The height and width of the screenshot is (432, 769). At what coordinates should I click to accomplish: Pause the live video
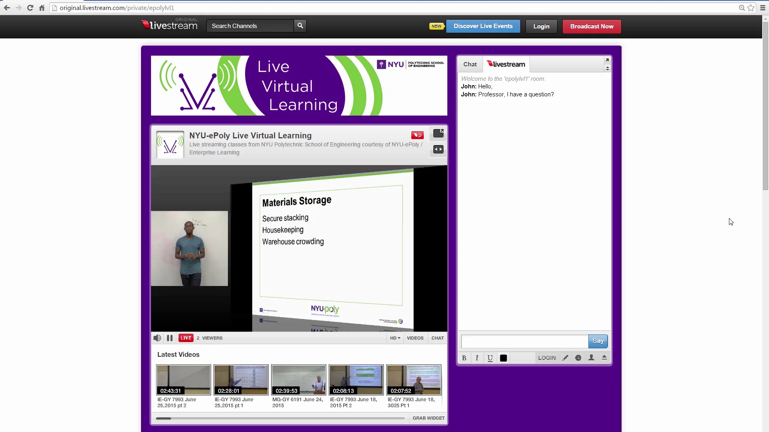[170, 338]
